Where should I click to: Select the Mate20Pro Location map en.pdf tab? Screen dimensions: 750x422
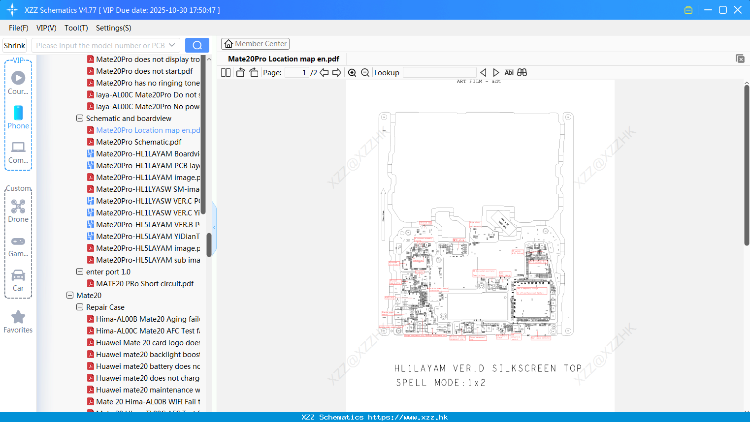(284, 59)
